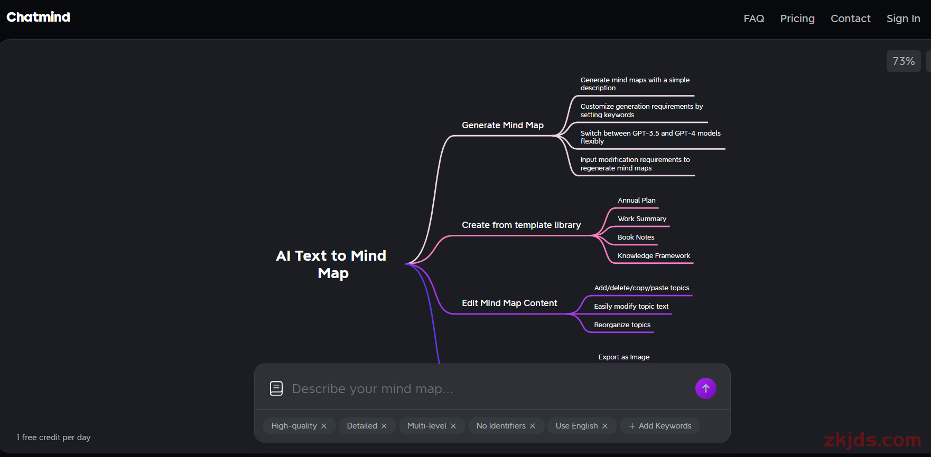
Task: Submit prompt with purple arrow button
Action: point(705,388)
